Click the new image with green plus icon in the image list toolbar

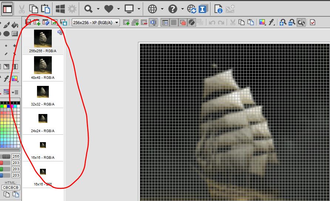tap(37, 22)
